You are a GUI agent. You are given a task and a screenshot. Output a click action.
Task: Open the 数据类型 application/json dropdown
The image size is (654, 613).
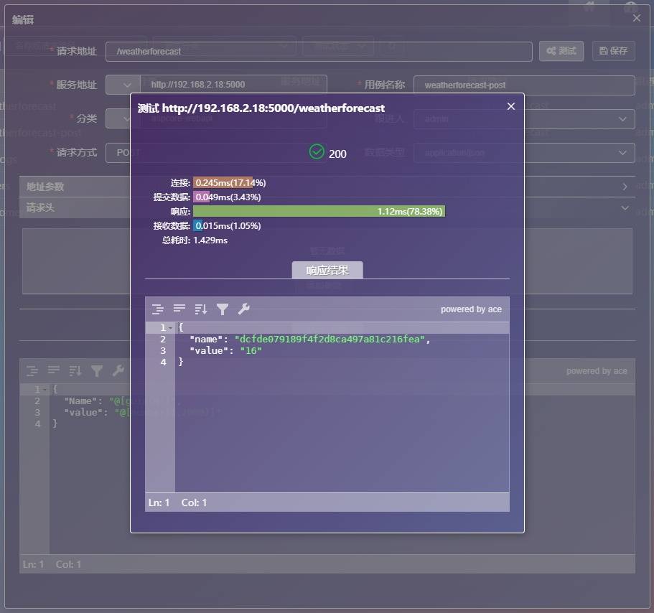(524, 153)
